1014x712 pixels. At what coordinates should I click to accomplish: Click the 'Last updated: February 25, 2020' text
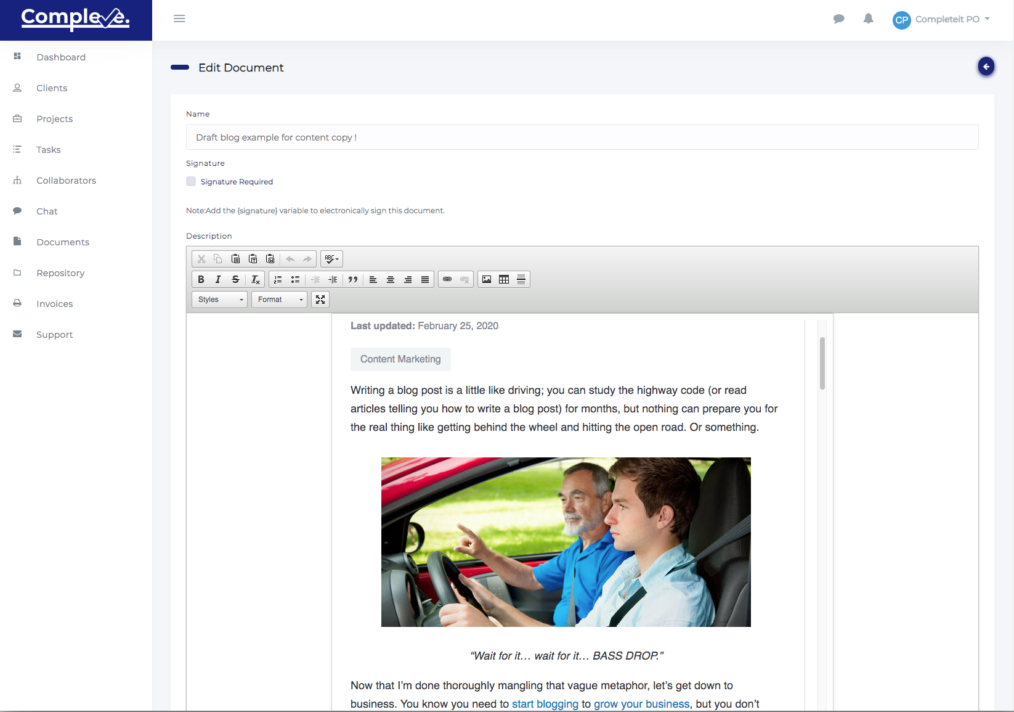click(x=424, y=326)
